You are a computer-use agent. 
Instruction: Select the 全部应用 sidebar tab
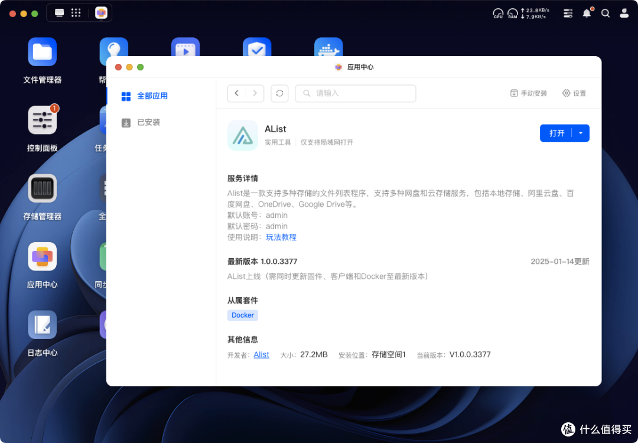[161, 96]
